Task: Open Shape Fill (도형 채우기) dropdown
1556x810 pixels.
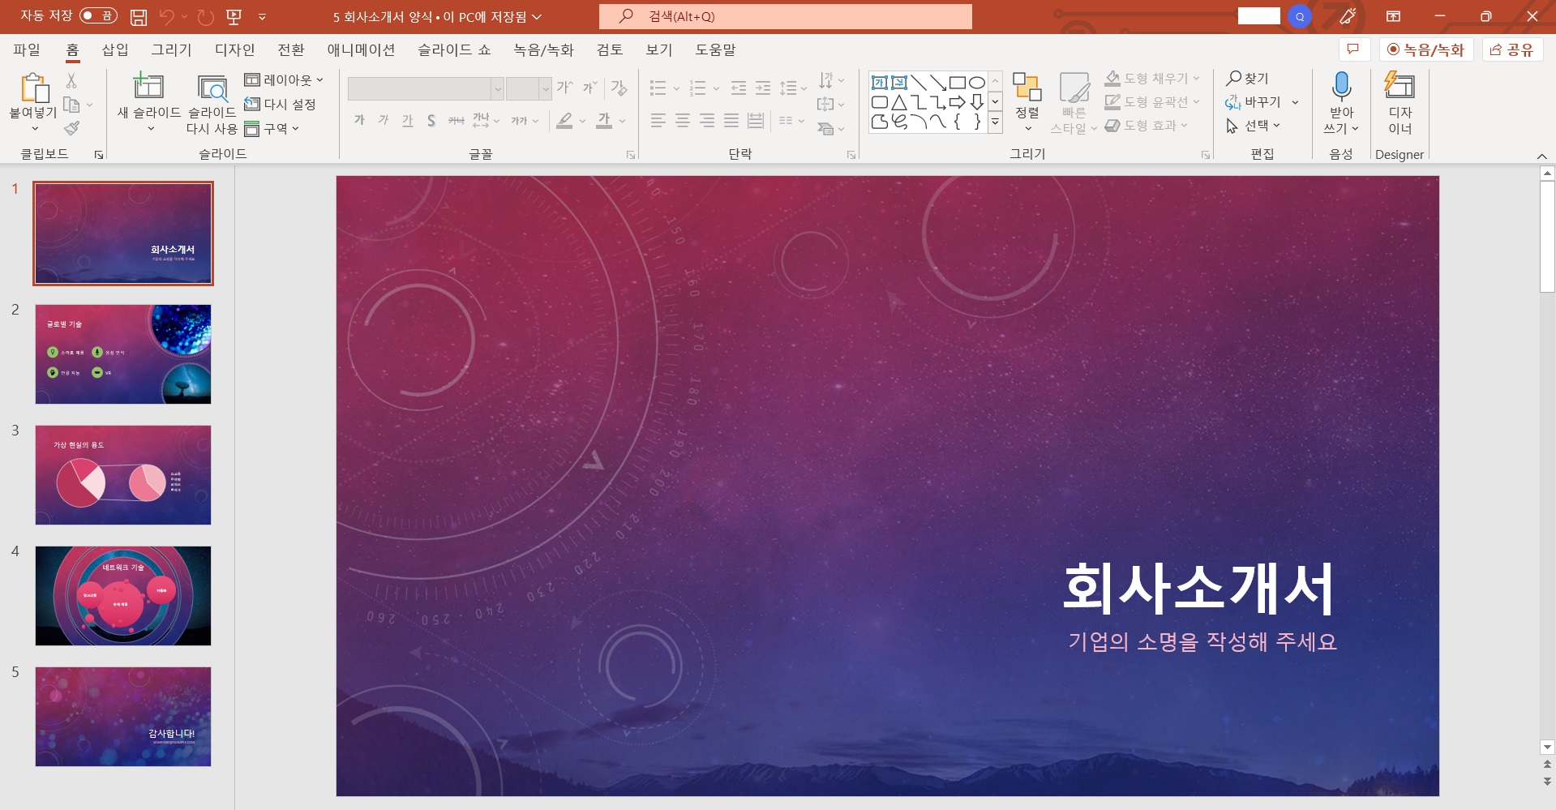Action: (x=1151, y=78)
